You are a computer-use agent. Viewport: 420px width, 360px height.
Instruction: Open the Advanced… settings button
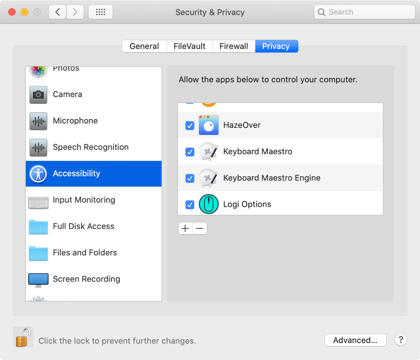[x=355, y=340]
